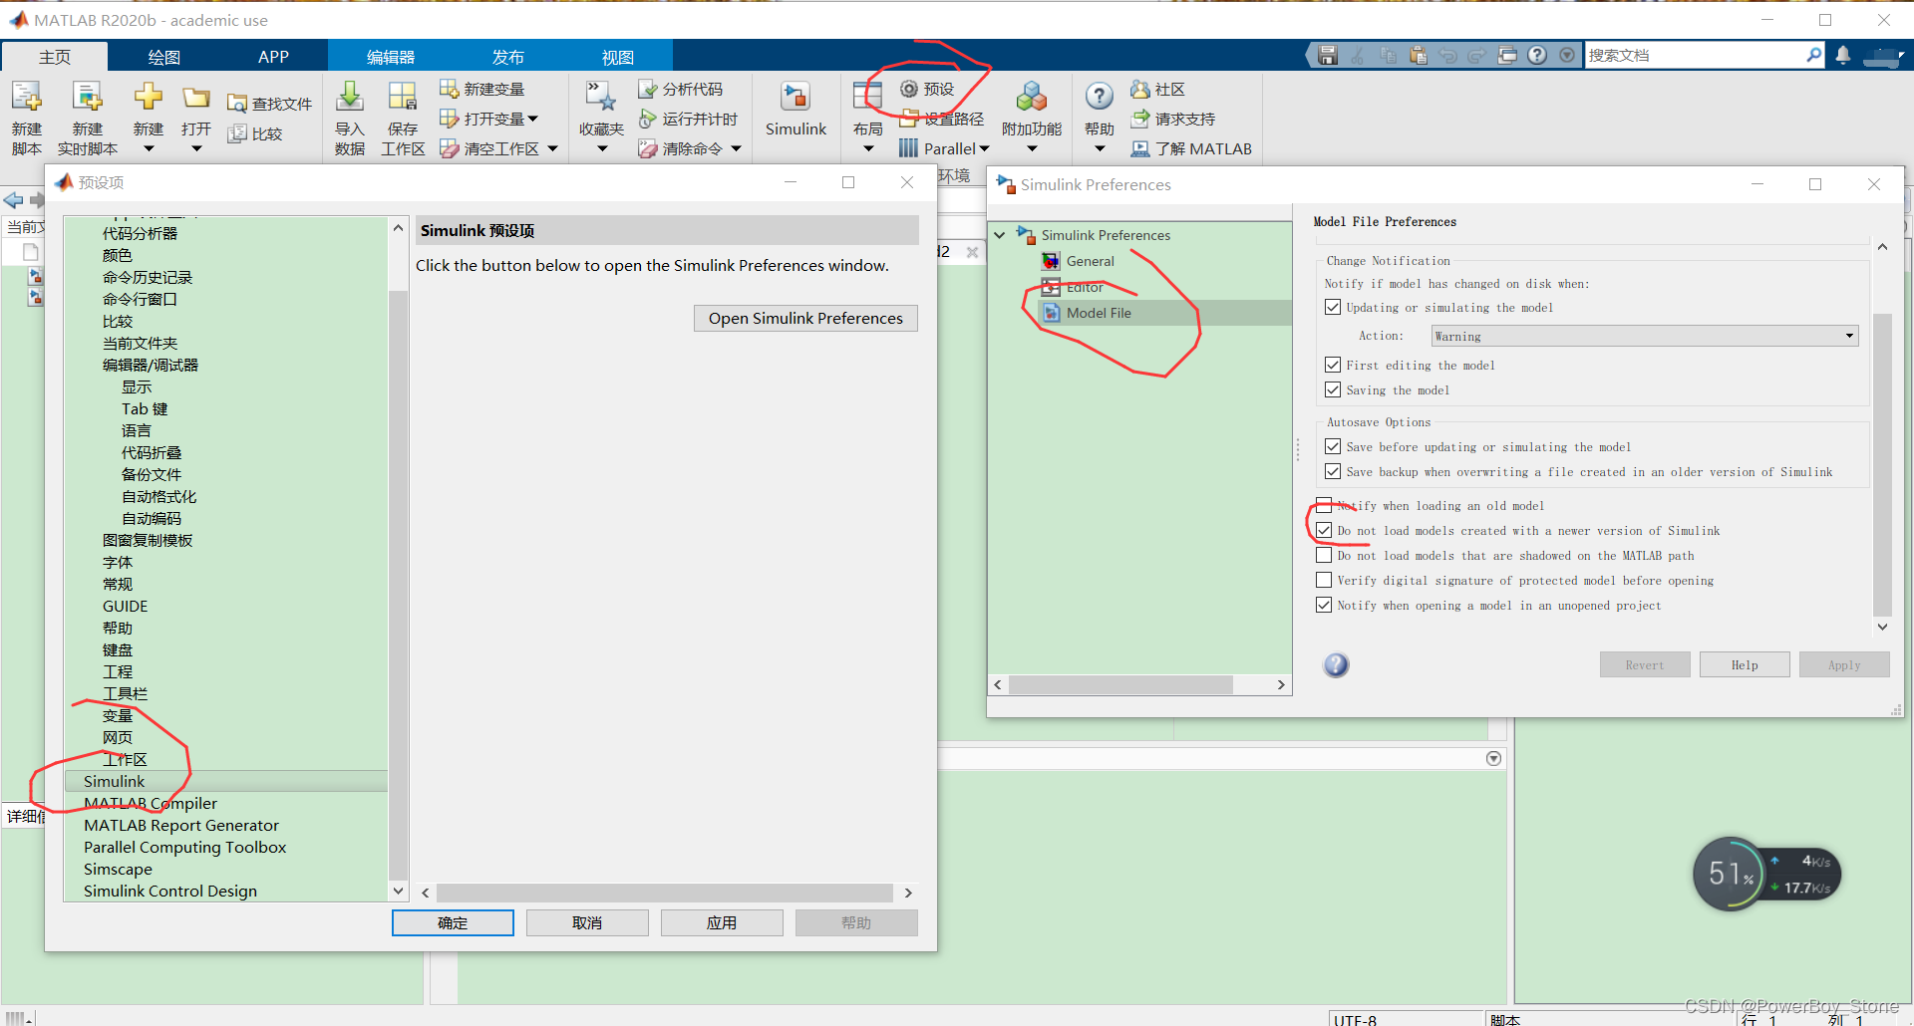Open the Open Variable (打开变量) dropdown
The width and height of the screenshot is (1914, 1026).
[533, 119]
